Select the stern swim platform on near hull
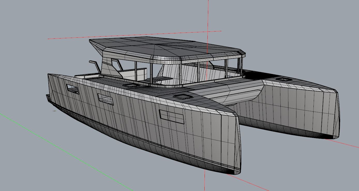Screen dimensions: 359x191 point(48,98)
